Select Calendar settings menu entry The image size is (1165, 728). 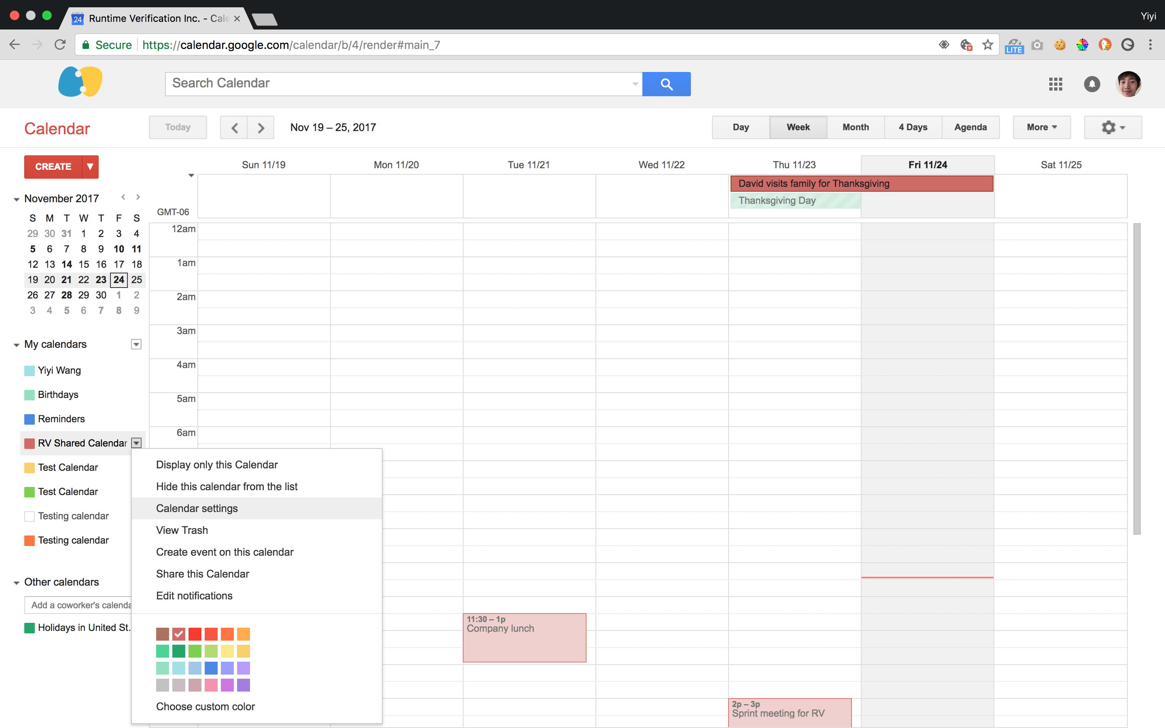tap(197, 508)
